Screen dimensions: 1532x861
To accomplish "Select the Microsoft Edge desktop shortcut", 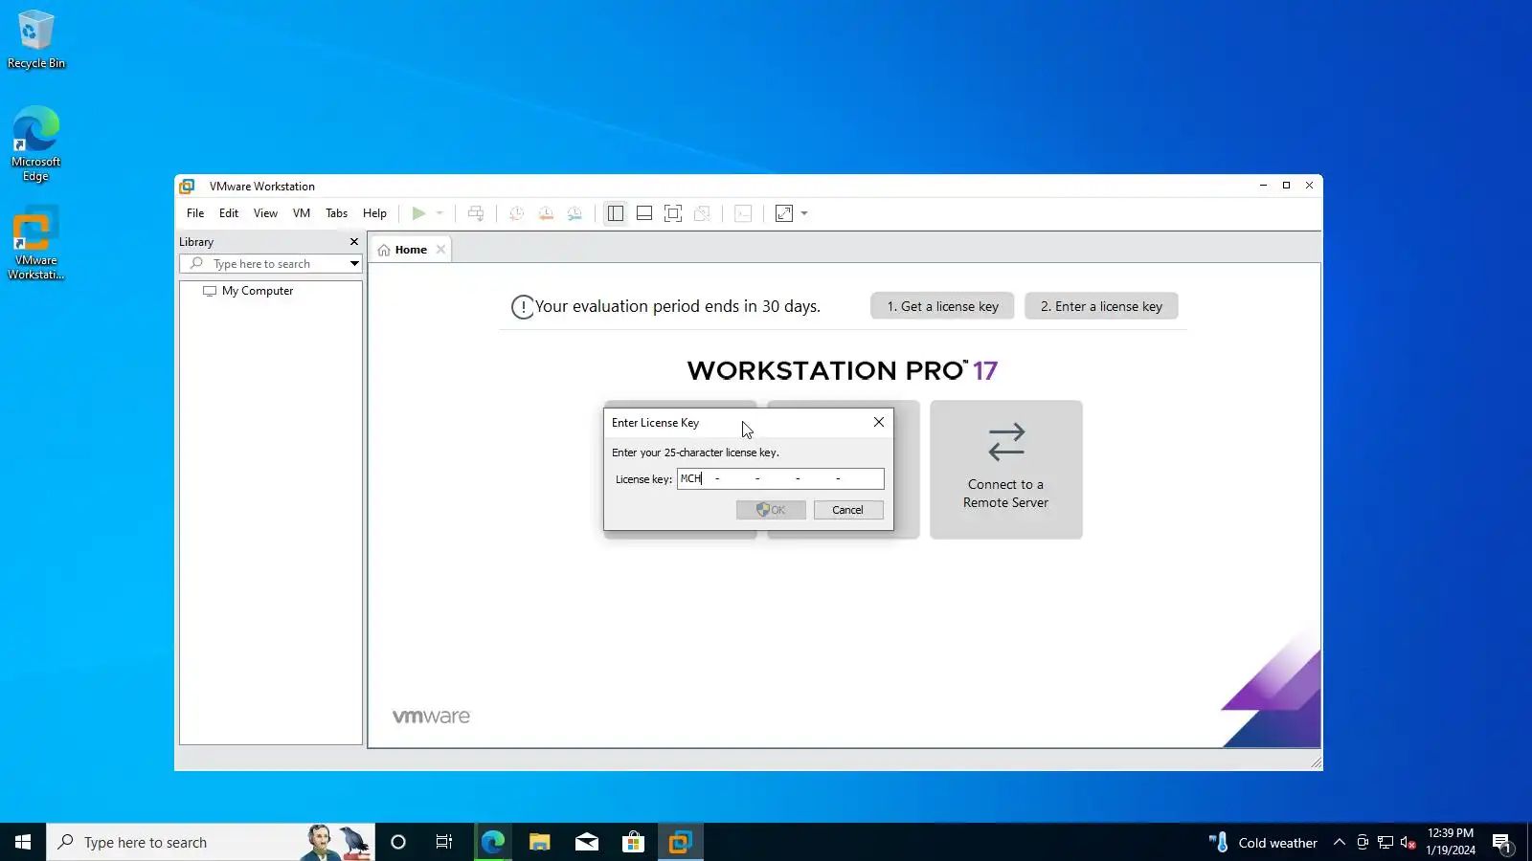I will [x=36, y=143].
